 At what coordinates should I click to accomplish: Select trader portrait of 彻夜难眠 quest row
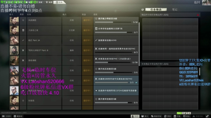14,60
